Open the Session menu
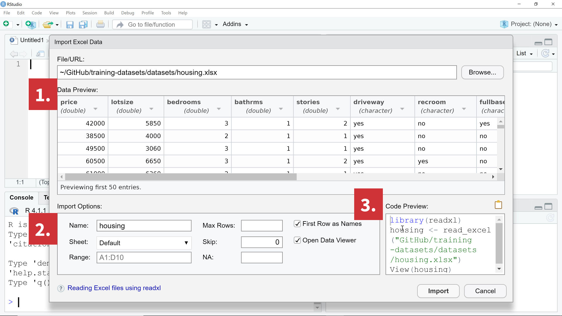 (90, 13)
